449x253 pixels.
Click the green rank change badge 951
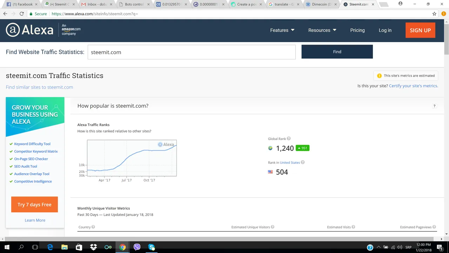click(x=302, y=148)
